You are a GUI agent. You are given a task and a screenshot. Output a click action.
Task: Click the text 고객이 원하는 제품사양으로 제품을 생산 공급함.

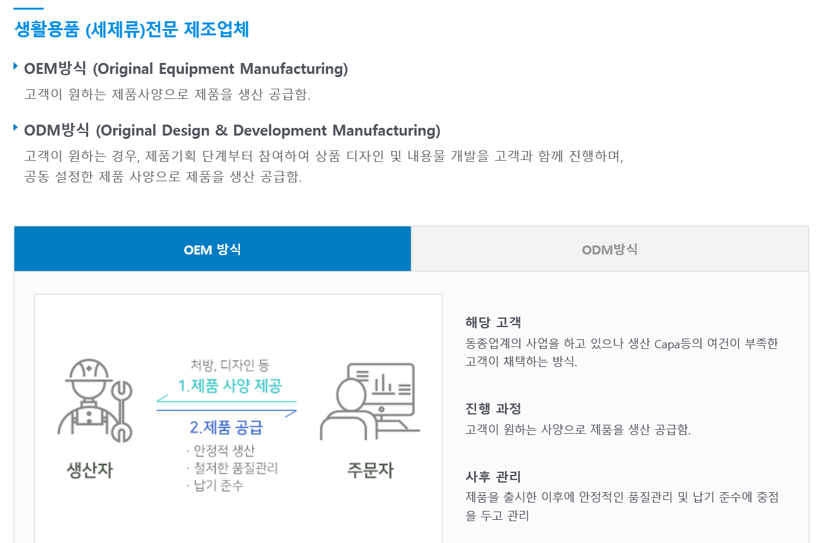(167, 94)
